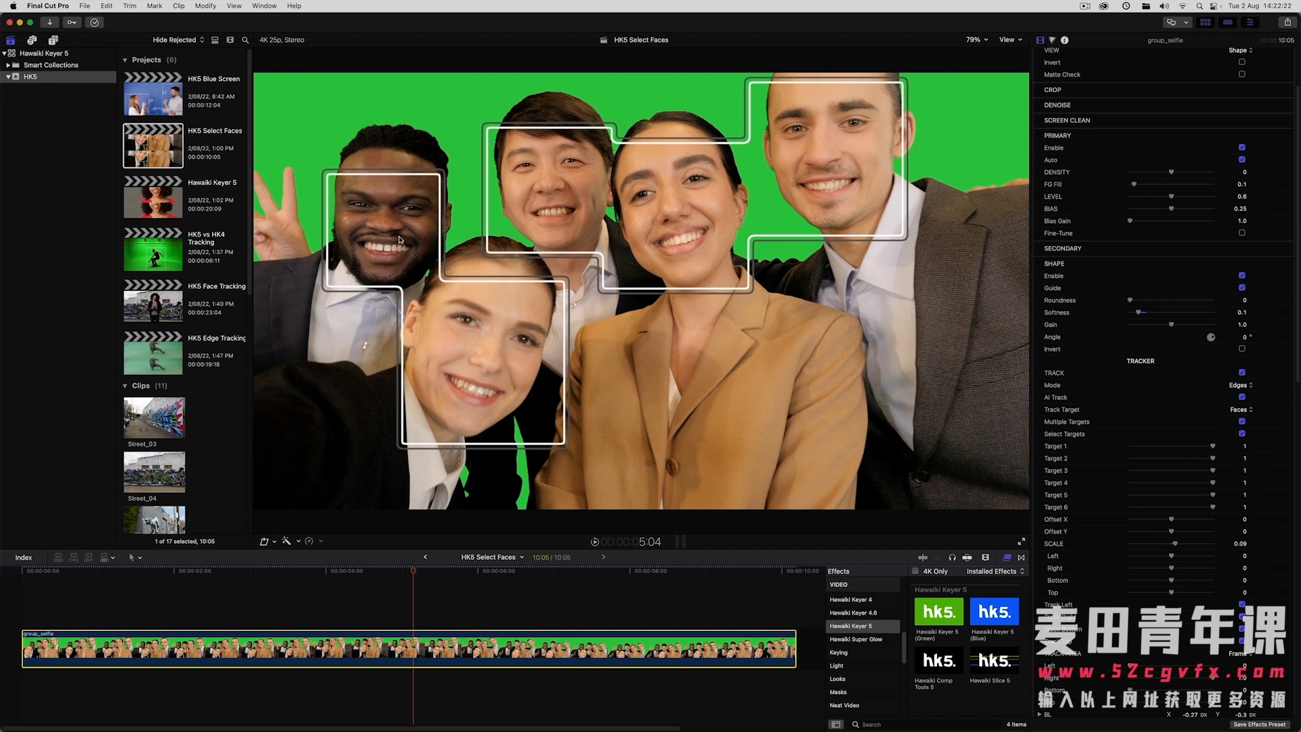Open the Transitions browser icon

pyautogui.click(x=1021, y=557)
